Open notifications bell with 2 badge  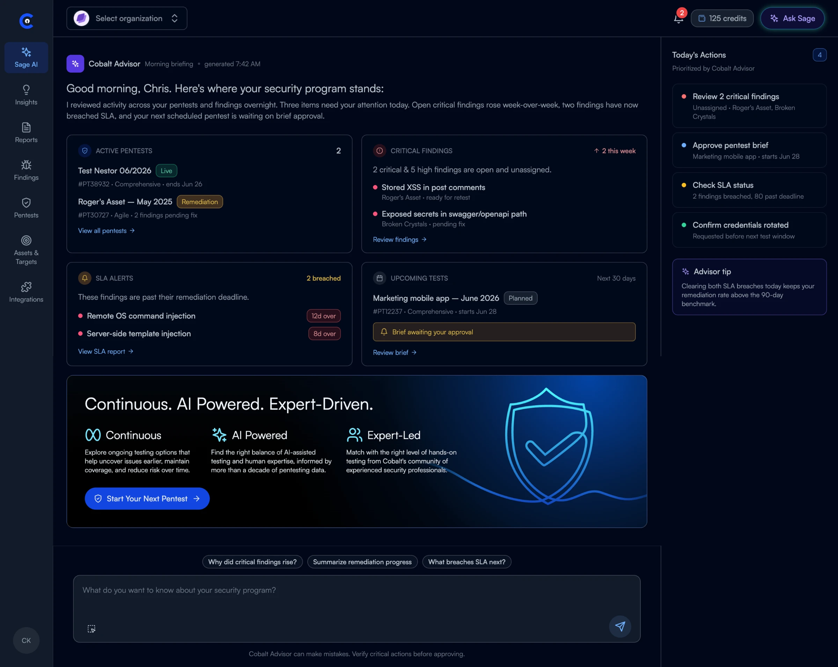[679, 18]
